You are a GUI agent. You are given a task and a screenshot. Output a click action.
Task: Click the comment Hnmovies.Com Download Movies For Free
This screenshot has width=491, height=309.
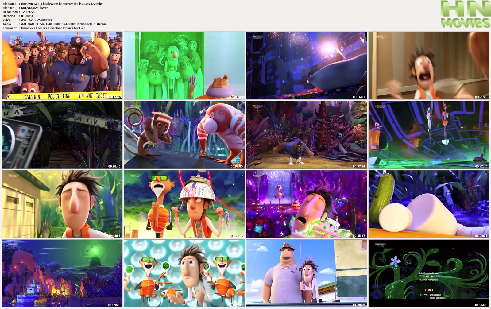click(x=53, y=28)
